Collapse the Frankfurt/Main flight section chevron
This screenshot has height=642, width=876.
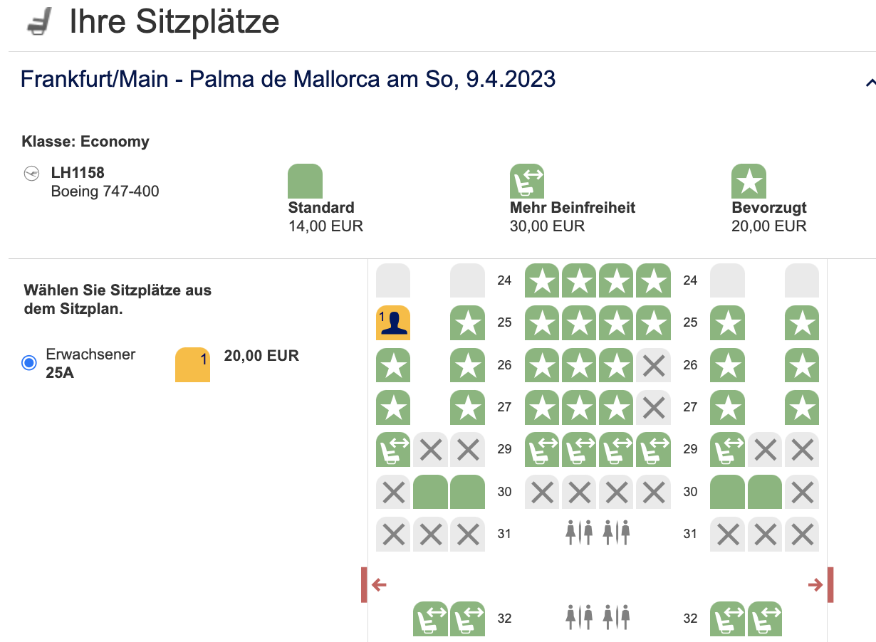pos(870,83)
